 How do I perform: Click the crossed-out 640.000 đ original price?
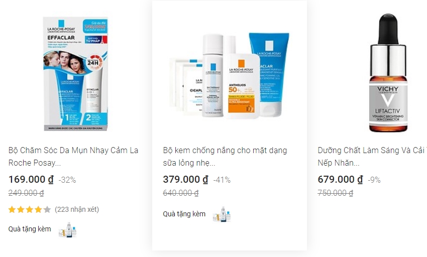[x=181, y=193]
